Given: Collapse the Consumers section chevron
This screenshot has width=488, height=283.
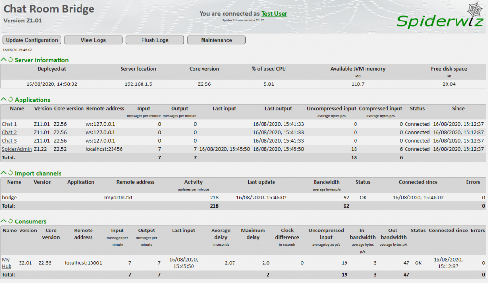Looking at the screenshot, I should coord(4,221).
